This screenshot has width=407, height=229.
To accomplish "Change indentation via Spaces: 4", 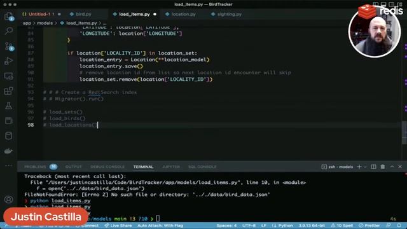I will [226, 226].
